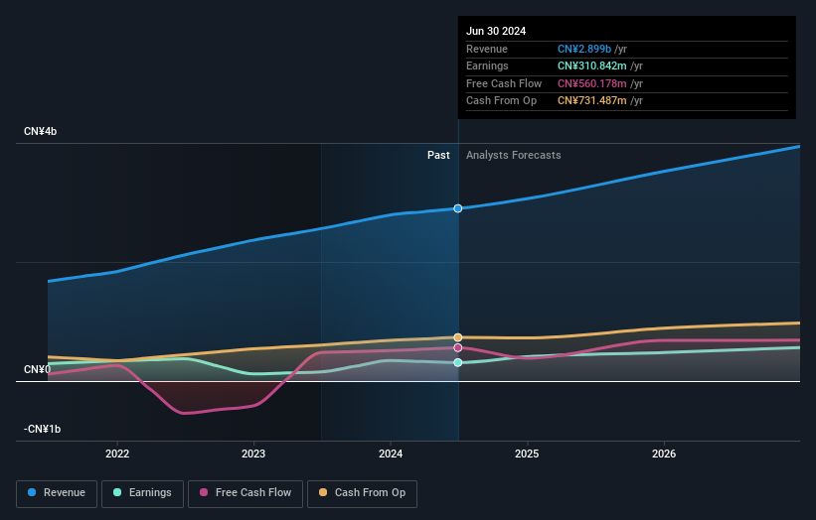The height and width of the screenshot is (520, 816).
Task: Click the CN¥4b y-axis label
Action: tap(40, 131)
